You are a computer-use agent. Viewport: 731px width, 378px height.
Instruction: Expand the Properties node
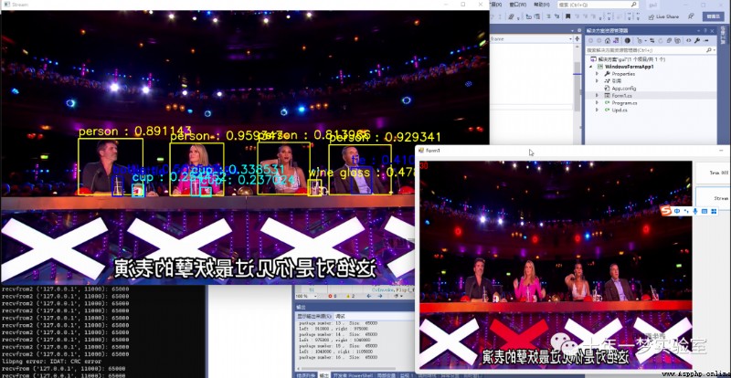(598, 74)
